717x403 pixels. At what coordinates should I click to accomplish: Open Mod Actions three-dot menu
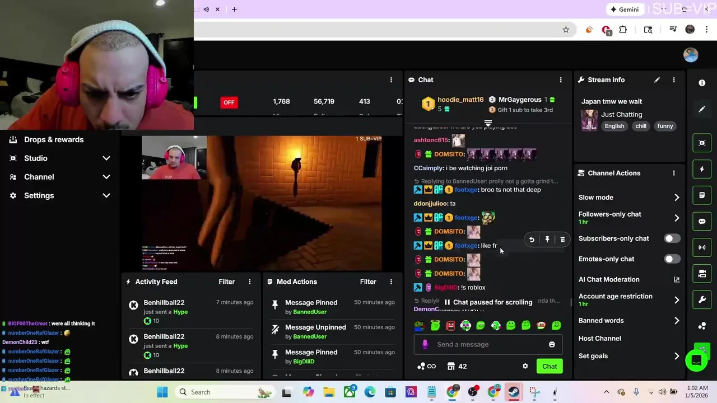click(391, 282)
